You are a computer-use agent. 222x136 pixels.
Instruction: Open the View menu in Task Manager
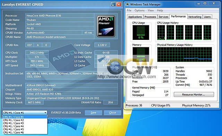[x=151, y=10]
